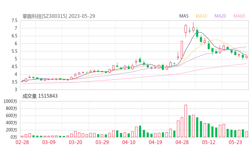Screen dimensions: 252x150
Task: Click the tall red candlestick reaching 7.2
Action: [186, 31]
